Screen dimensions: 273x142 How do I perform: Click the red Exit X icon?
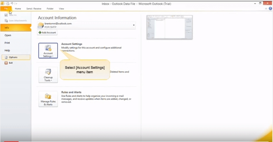[6, 63]
